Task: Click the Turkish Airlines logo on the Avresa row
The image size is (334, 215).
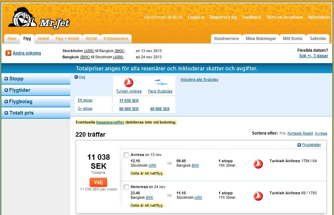Action: 258,164
